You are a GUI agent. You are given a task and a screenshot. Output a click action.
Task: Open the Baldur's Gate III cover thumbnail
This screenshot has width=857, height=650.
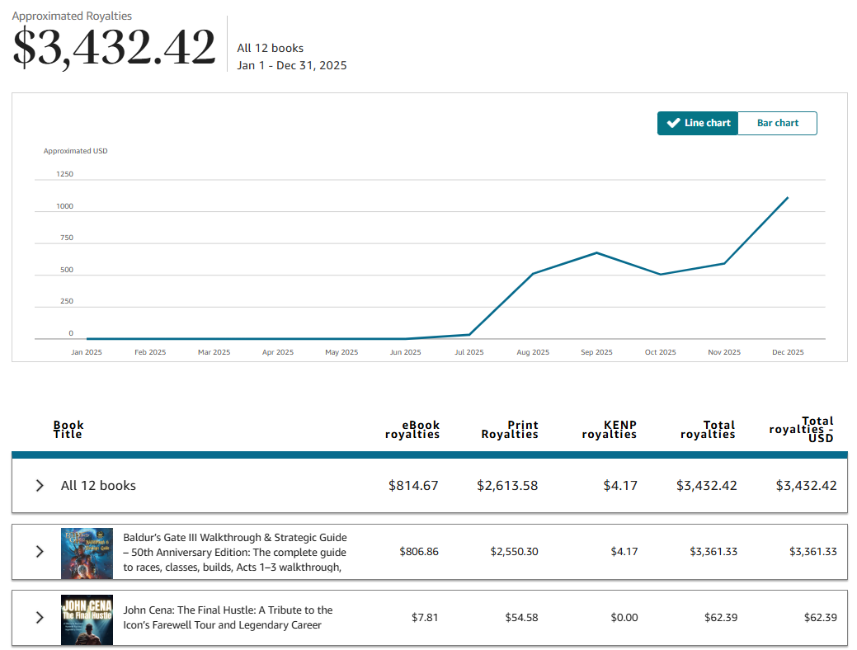pos(87,553)
